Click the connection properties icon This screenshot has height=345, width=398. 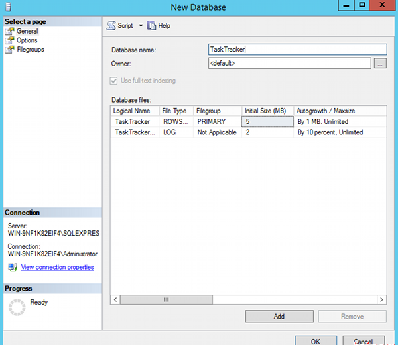[x=13, y=268]
